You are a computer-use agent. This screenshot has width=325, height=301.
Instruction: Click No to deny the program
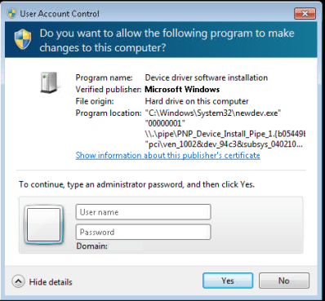point(284,281)
